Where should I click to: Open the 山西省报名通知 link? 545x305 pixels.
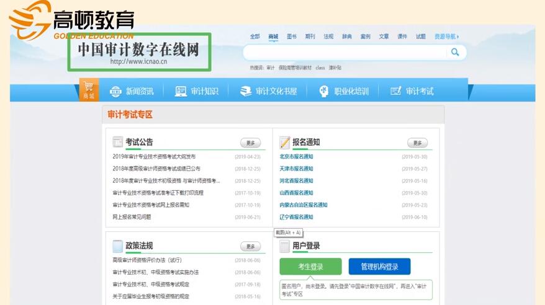[x=296, y=193]
